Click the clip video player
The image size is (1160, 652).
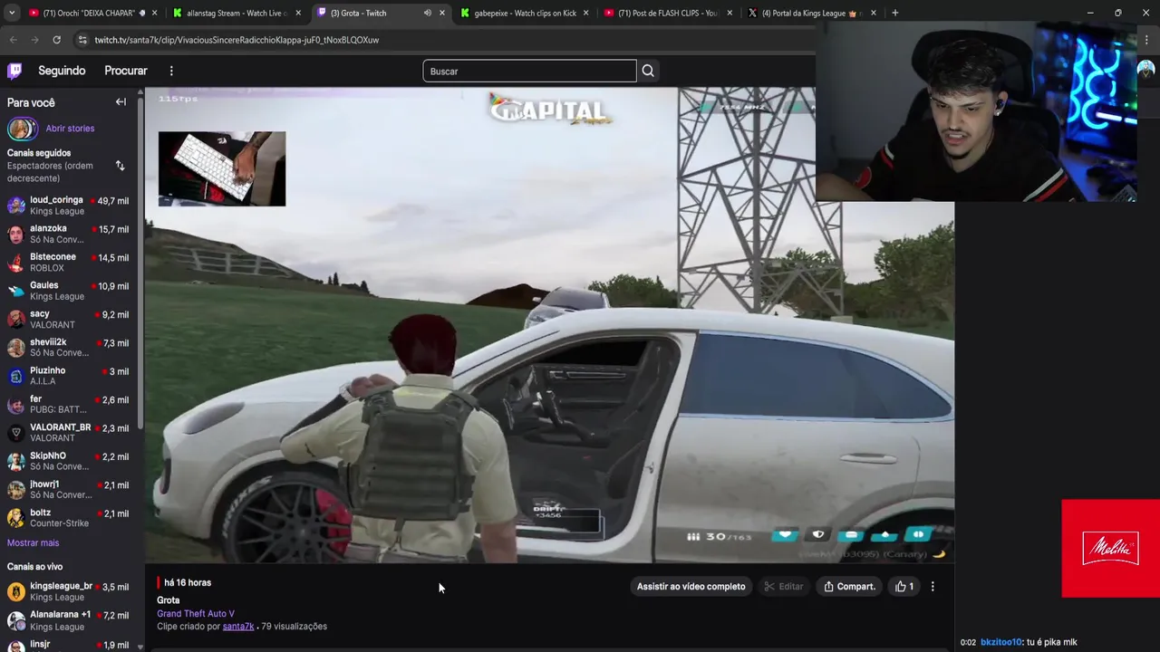coord(549,325)
